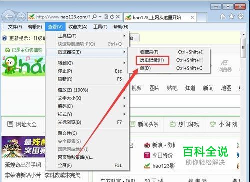
Task: Open the Tools gear icon at top right
Action: (241, 16)
